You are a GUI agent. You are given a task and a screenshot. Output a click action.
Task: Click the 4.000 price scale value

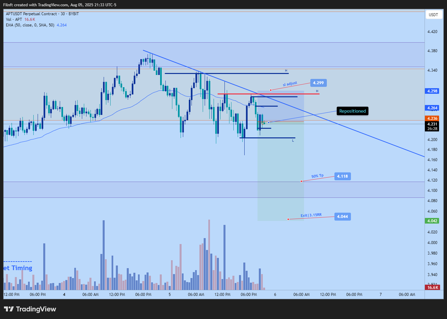pos(432,243)
